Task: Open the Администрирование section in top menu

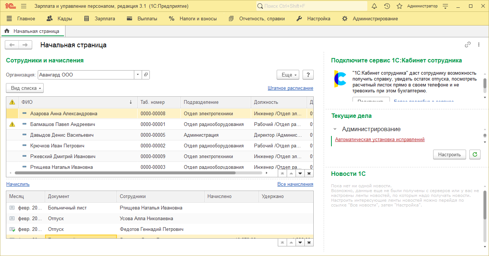Action: tap(370, 18)
